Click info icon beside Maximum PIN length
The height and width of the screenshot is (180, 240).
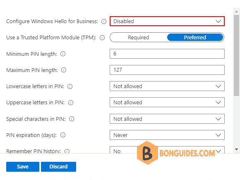pos(64,70)
